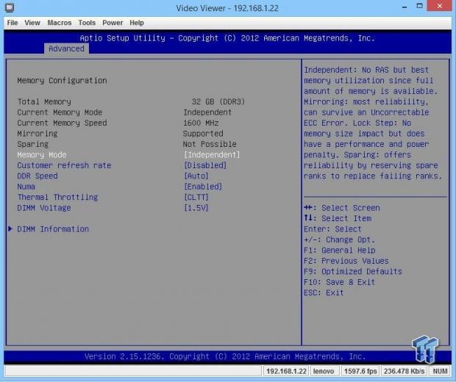Click the F1: General Help hint
456x382 pixels.
340,250
